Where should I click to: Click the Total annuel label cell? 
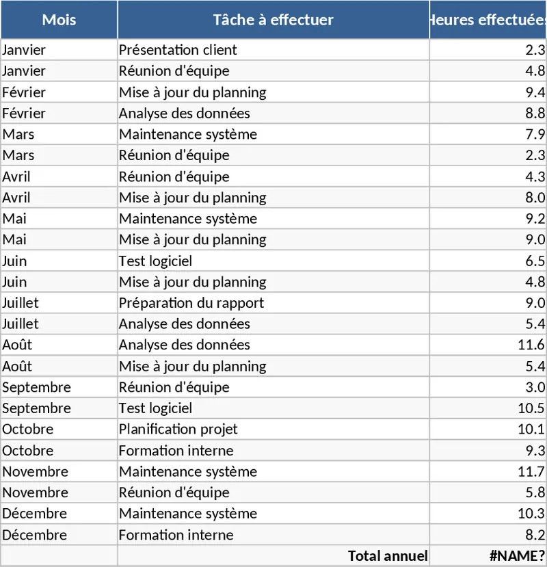[x=273, y=555]
